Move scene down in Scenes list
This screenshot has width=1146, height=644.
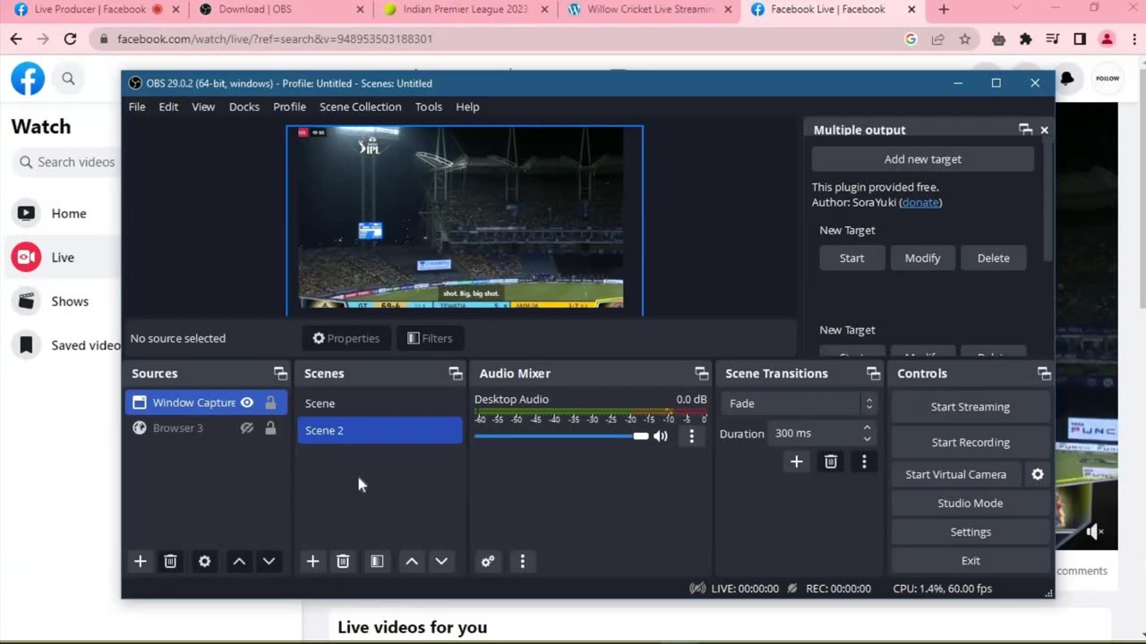pos(441,561)
